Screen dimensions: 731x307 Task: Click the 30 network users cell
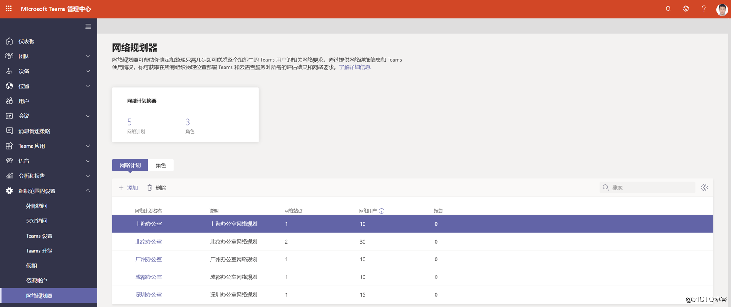click(363, 241)
